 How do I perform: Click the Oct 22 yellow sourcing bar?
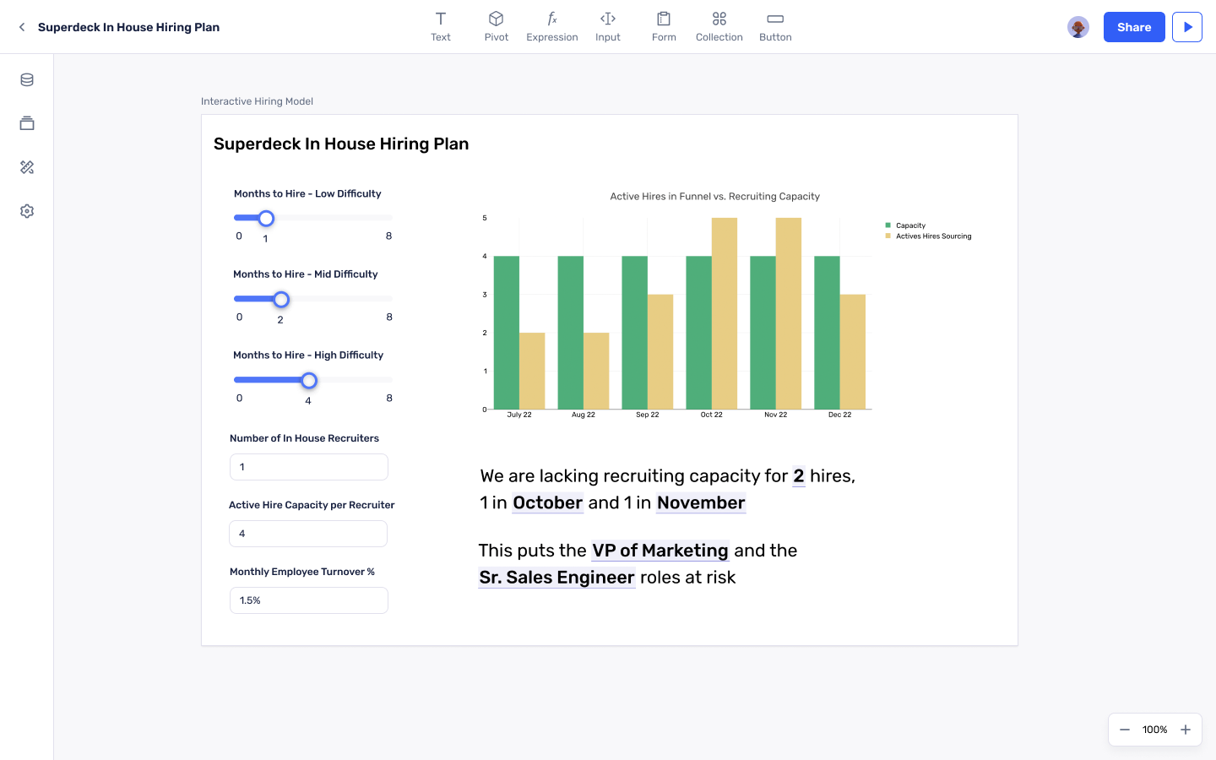[725, 313]
